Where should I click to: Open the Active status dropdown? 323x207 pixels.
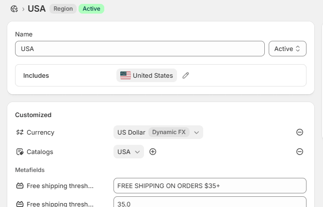point(288,49)
